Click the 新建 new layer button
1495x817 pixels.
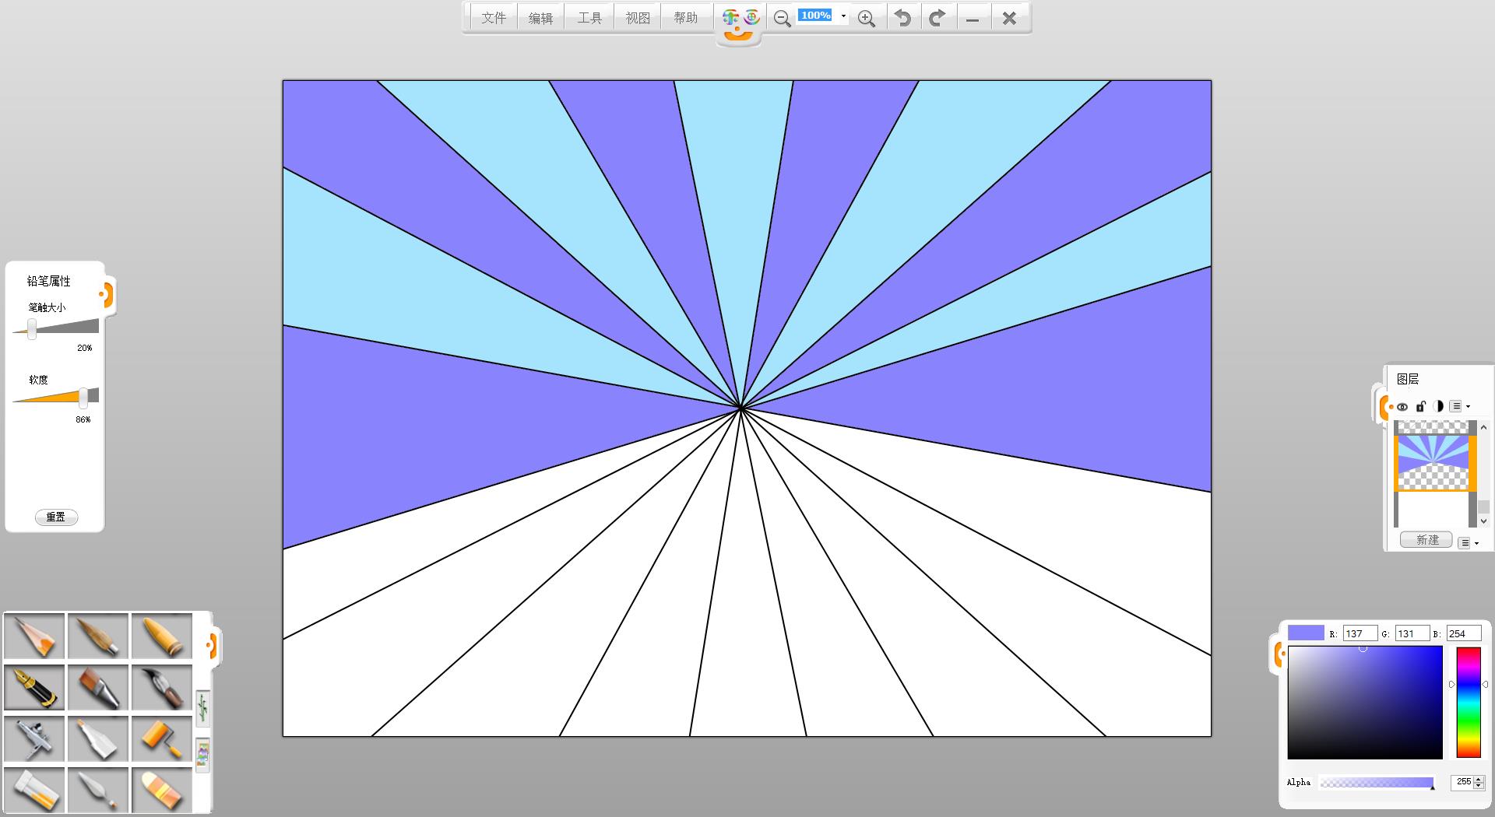(1426, 540)
